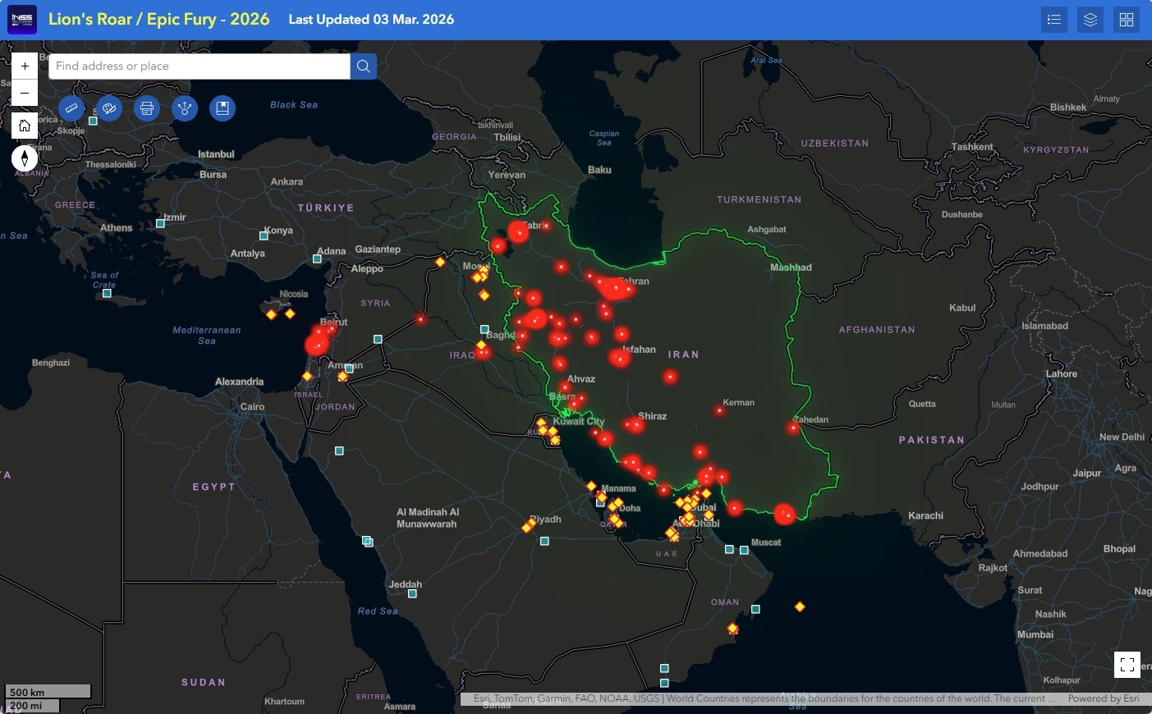Click the search magnifier button
Screen dimensions: 1152x714
(x=364, y=66)
